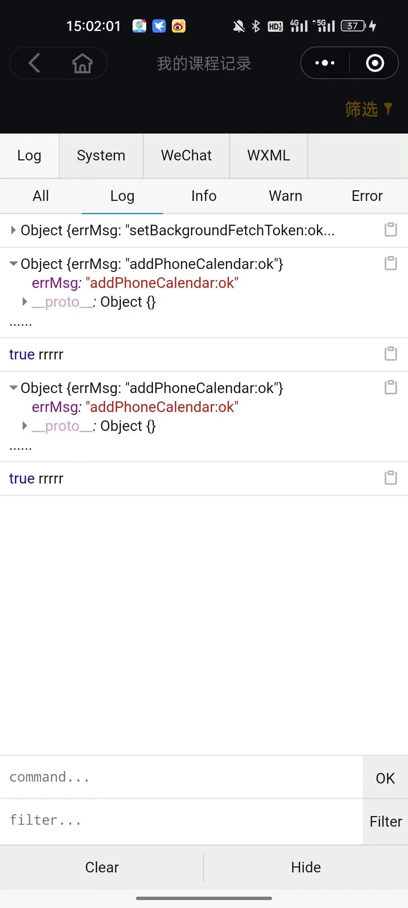Copy the first addPhoneCalendar log entry
Screen dimensions: 408x908
(391, 263)
